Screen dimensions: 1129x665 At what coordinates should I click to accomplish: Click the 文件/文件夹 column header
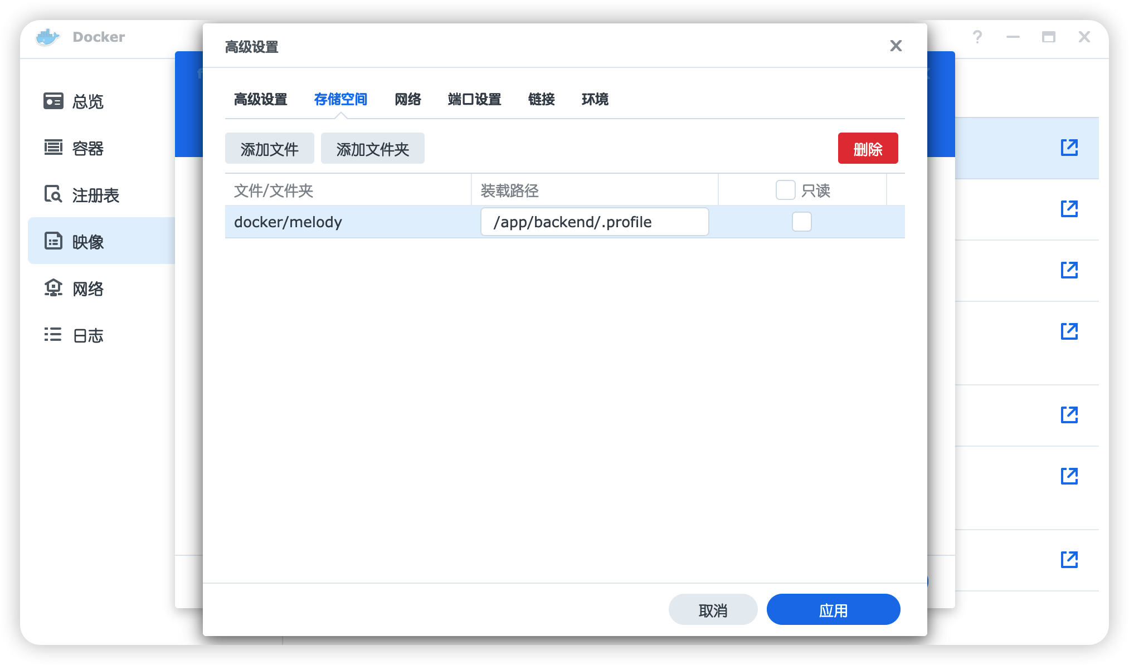pos(348,190)
